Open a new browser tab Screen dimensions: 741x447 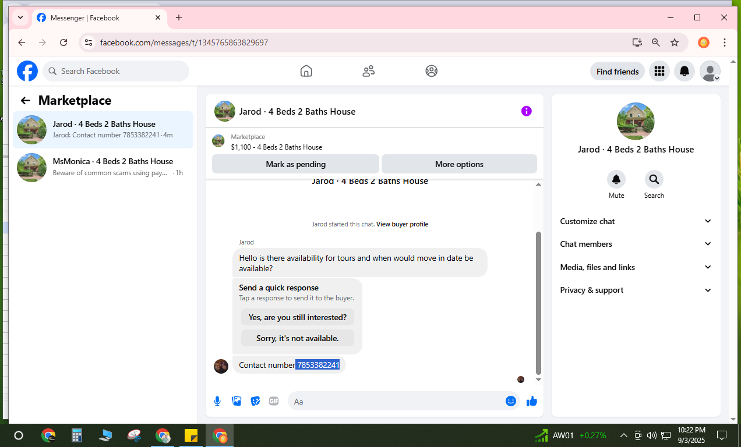179,17
